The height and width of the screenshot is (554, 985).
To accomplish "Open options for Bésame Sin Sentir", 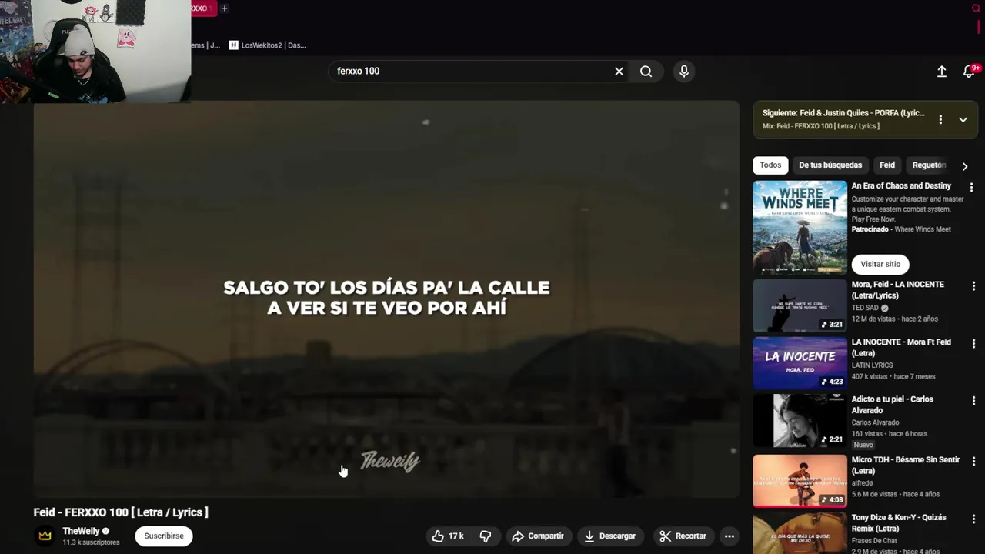I will point(973,461).
